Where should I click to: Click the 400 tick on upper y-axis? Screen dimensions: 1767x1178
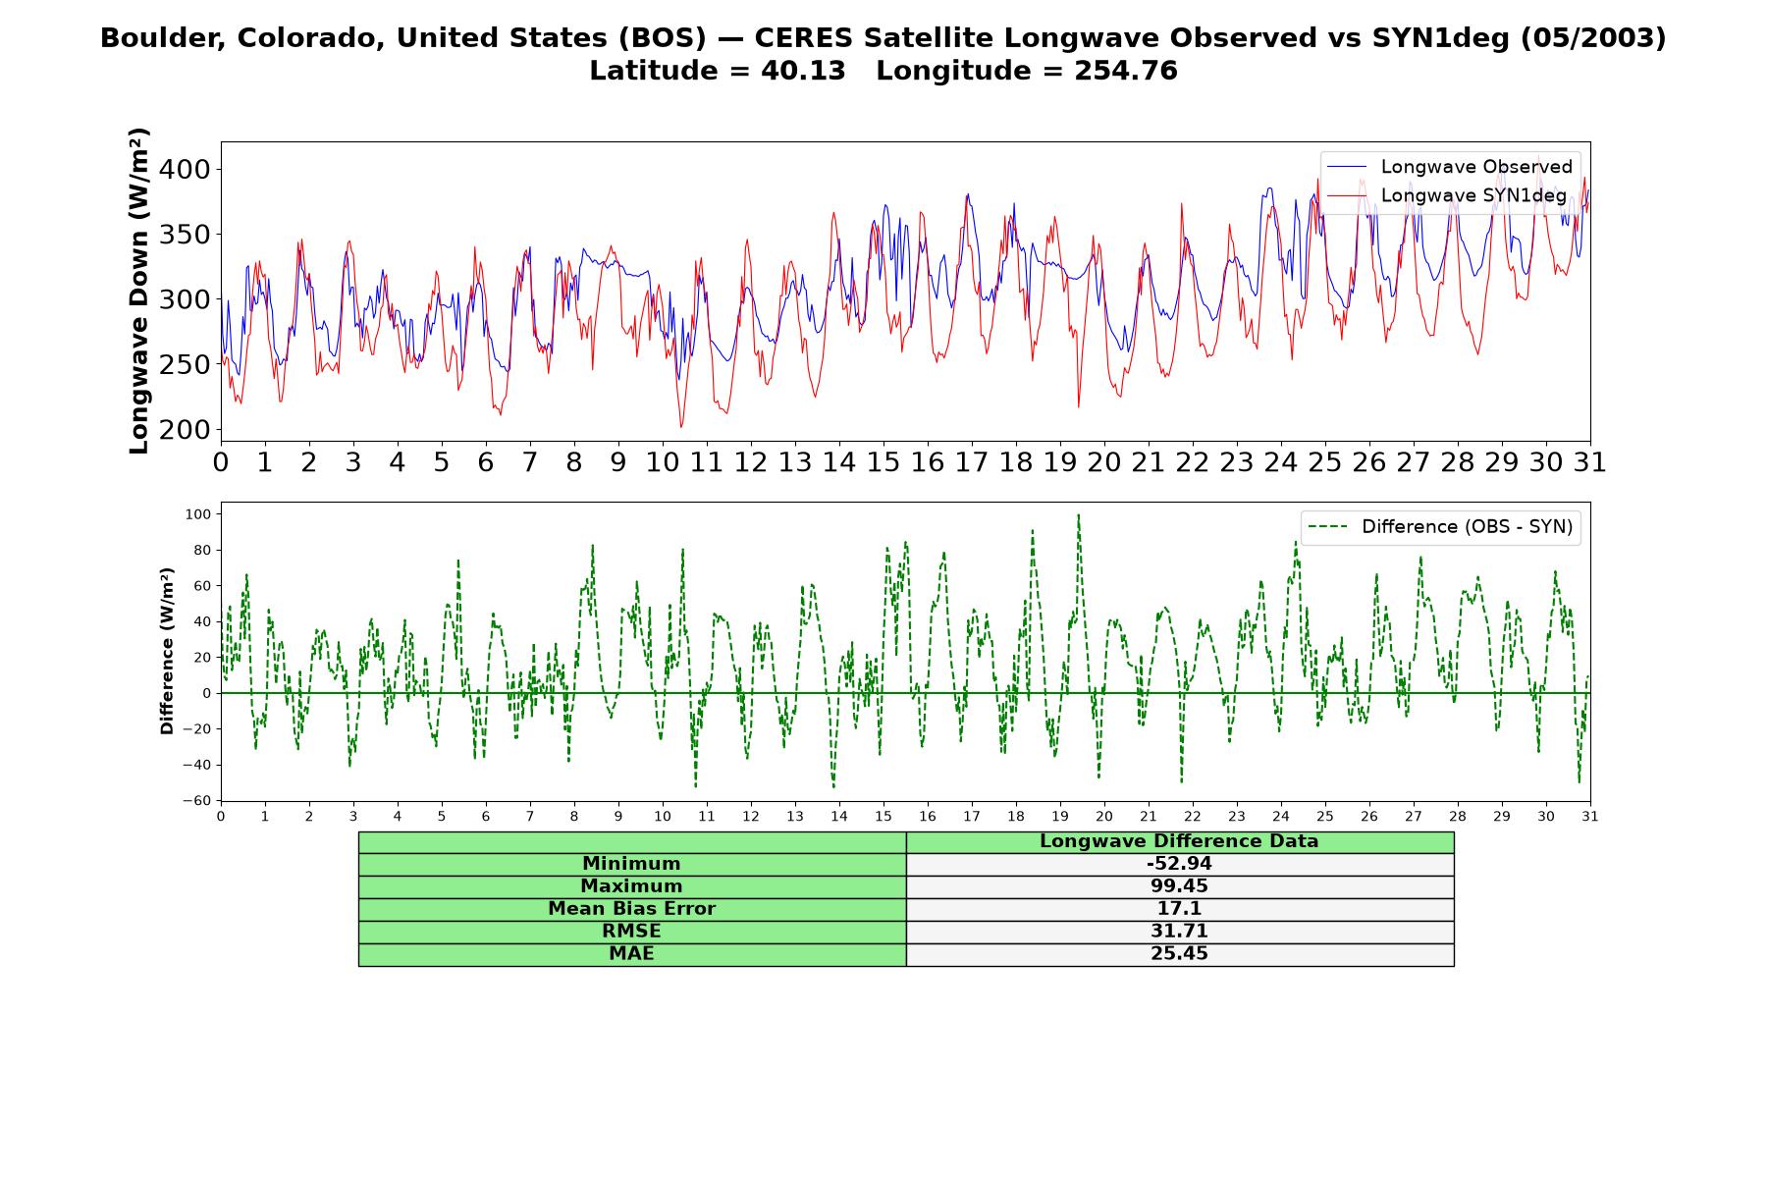(x=185, y=170)
